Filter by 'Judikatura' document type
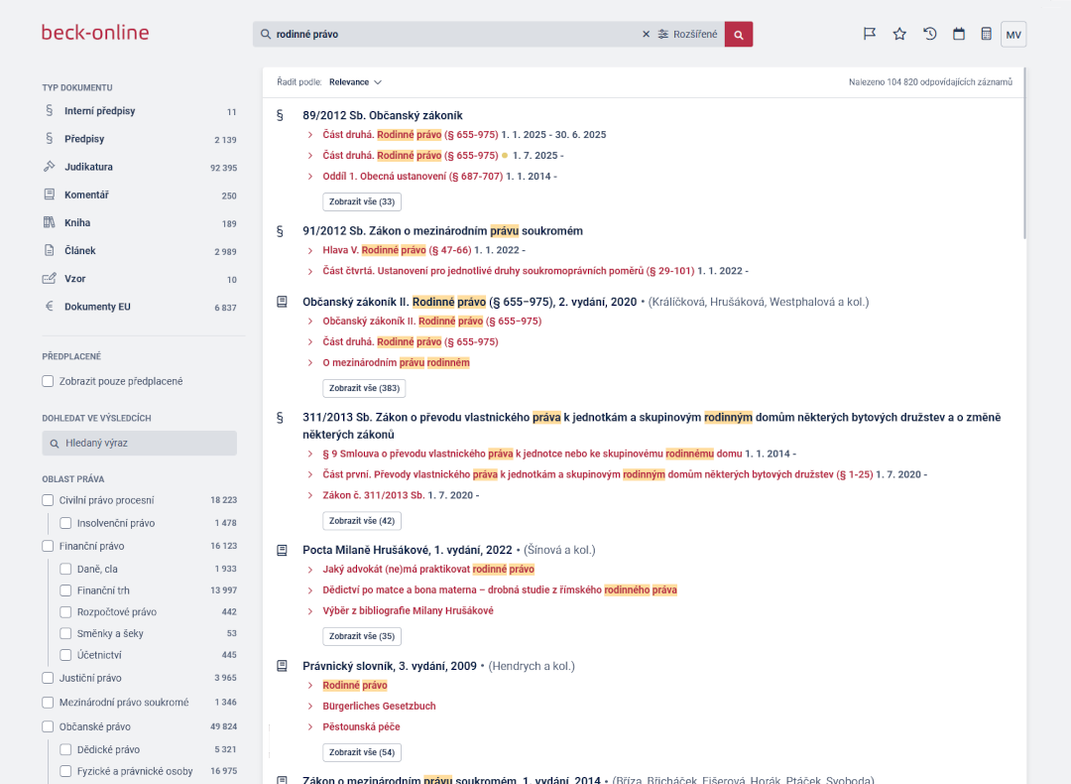 point(88,168)
